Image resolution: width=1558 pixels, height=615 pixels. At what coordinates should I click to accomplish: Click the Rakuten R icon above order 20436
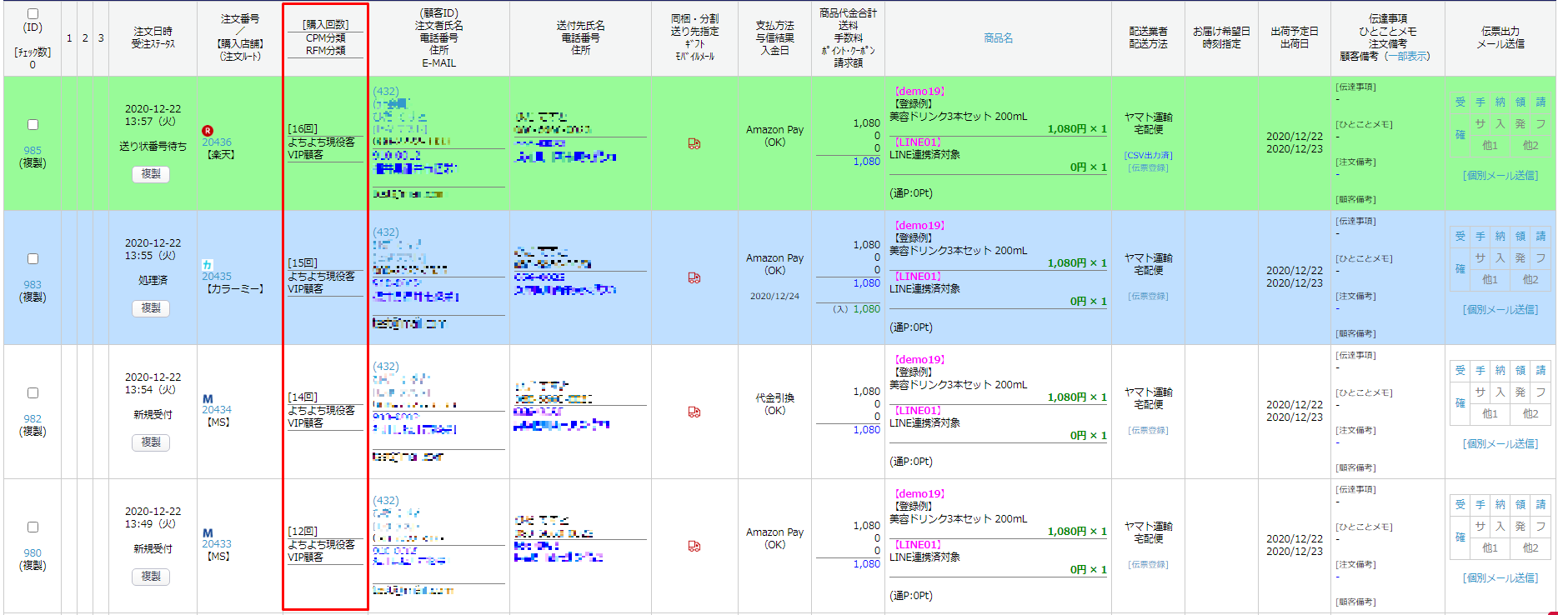(208, 131)
